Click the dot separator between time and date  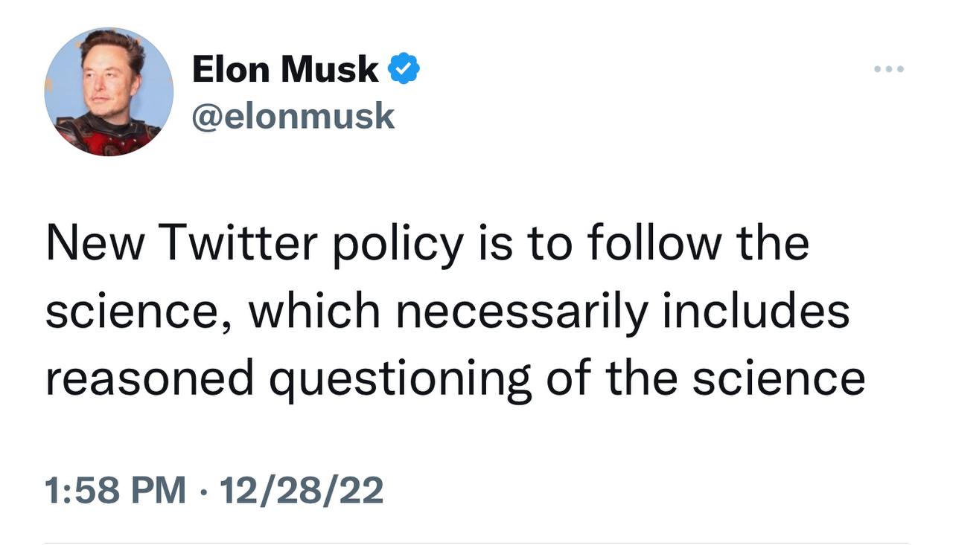point(203,491)
